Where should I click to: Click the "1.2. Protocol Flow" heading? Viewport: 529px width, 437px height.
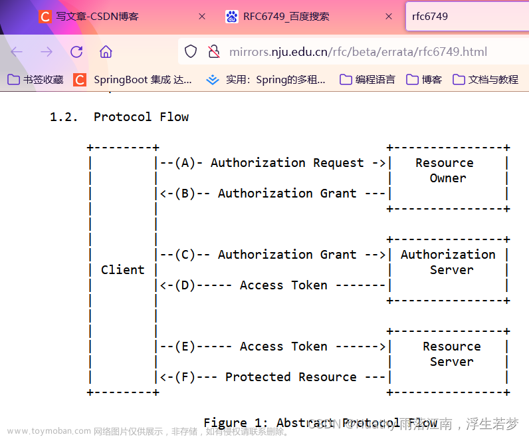tap(119, 117)
